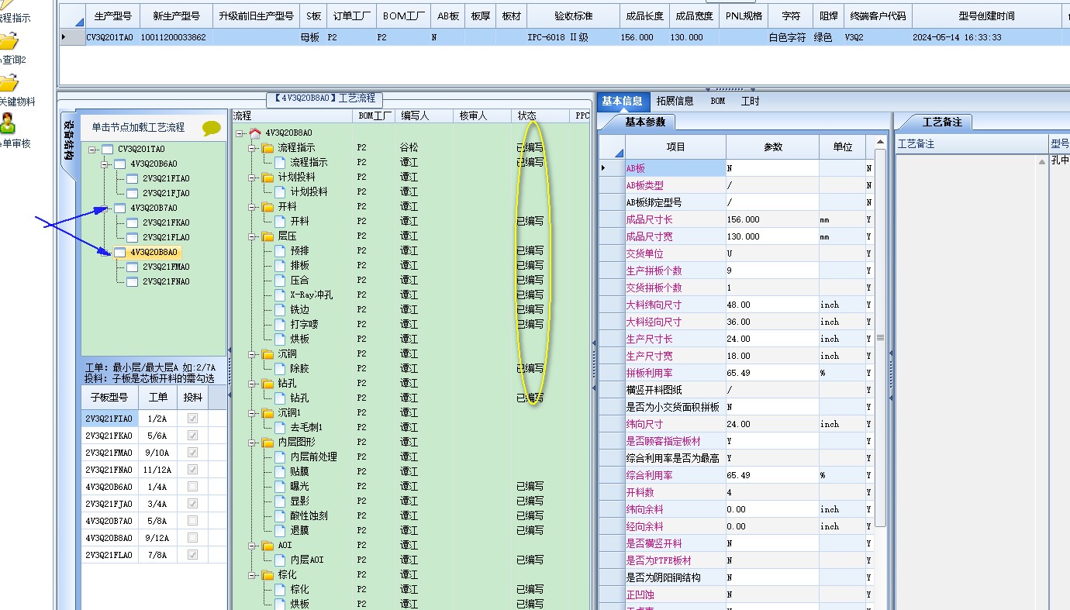
Task: Select the X-Ray冲孔 document icon
Action: coord(280,295)
